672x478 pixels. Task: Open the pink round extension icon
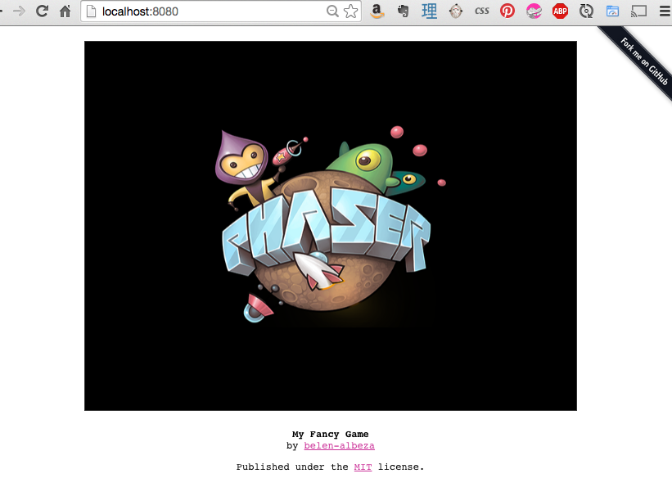[x=534, y=11]
